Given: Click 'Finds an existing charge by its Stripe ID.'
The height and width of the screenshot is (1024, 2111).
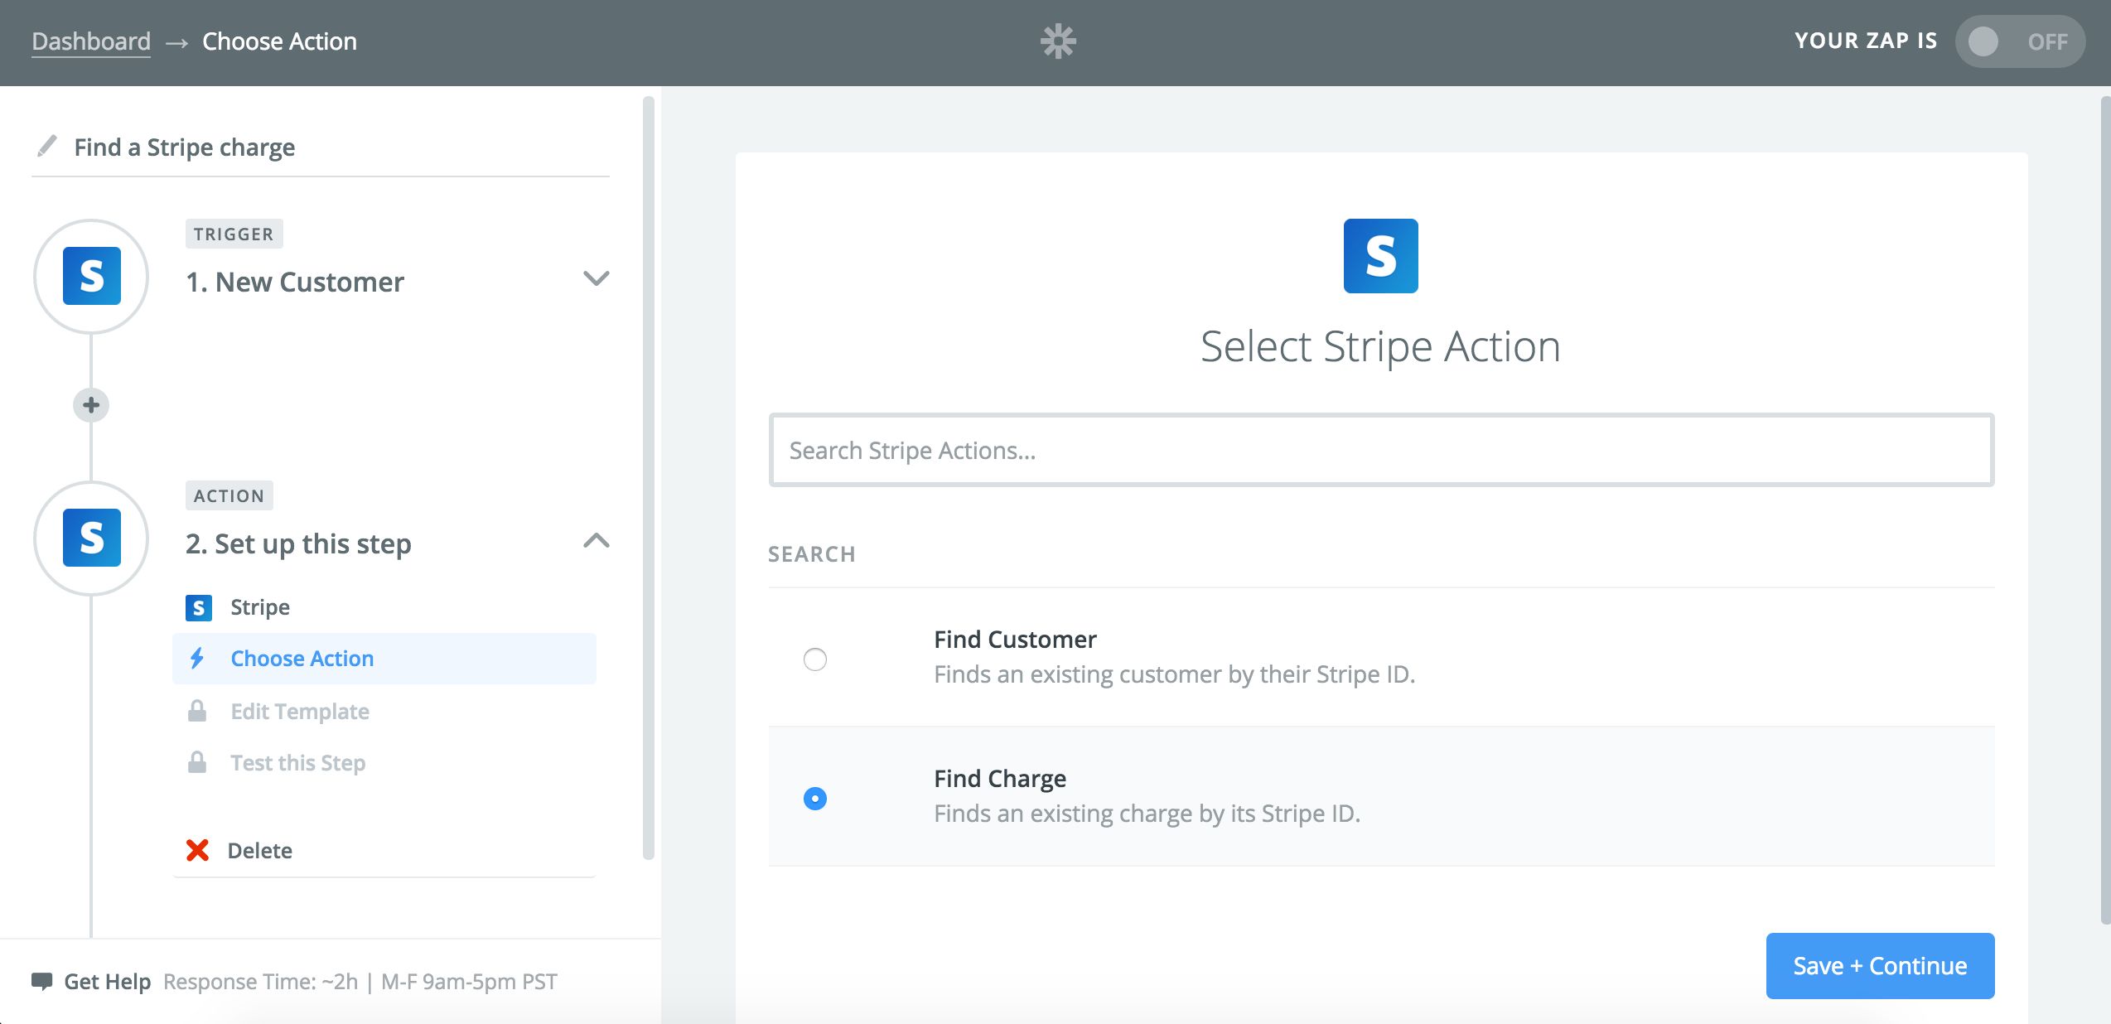Looking at the screenshot, I should pos(1147,814).
